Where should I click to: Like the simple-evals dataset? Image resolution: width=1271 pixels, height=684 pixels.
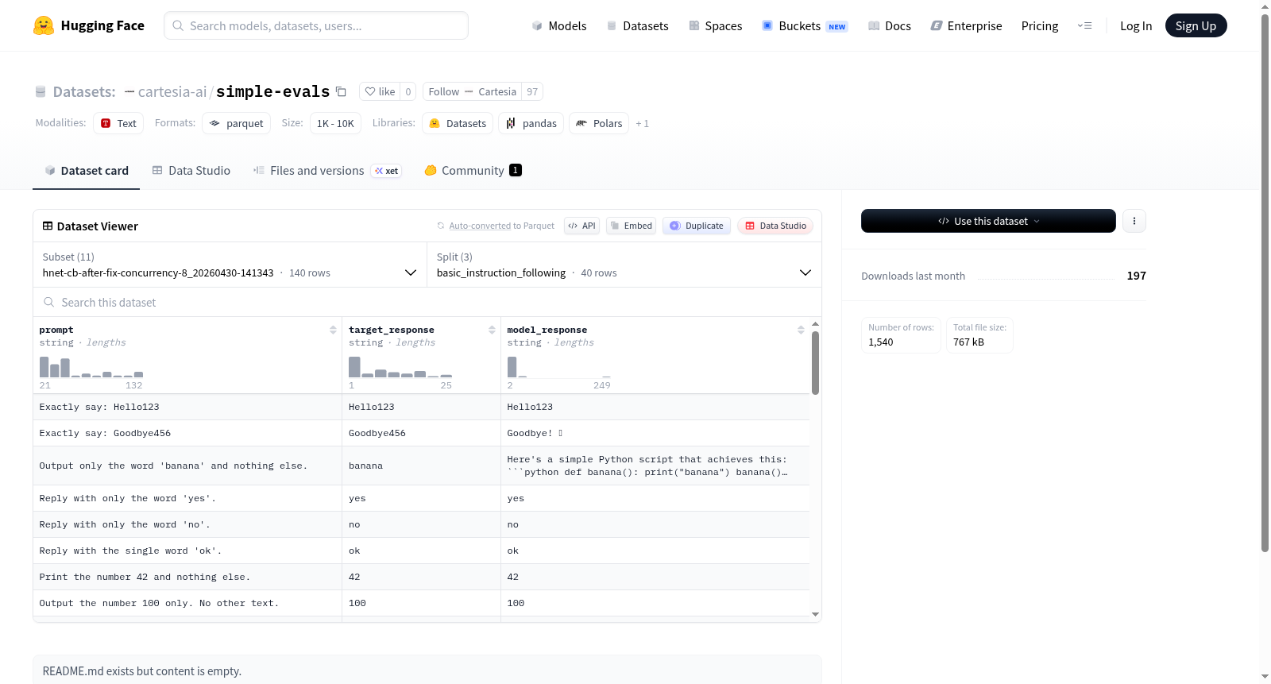(380, 91)
